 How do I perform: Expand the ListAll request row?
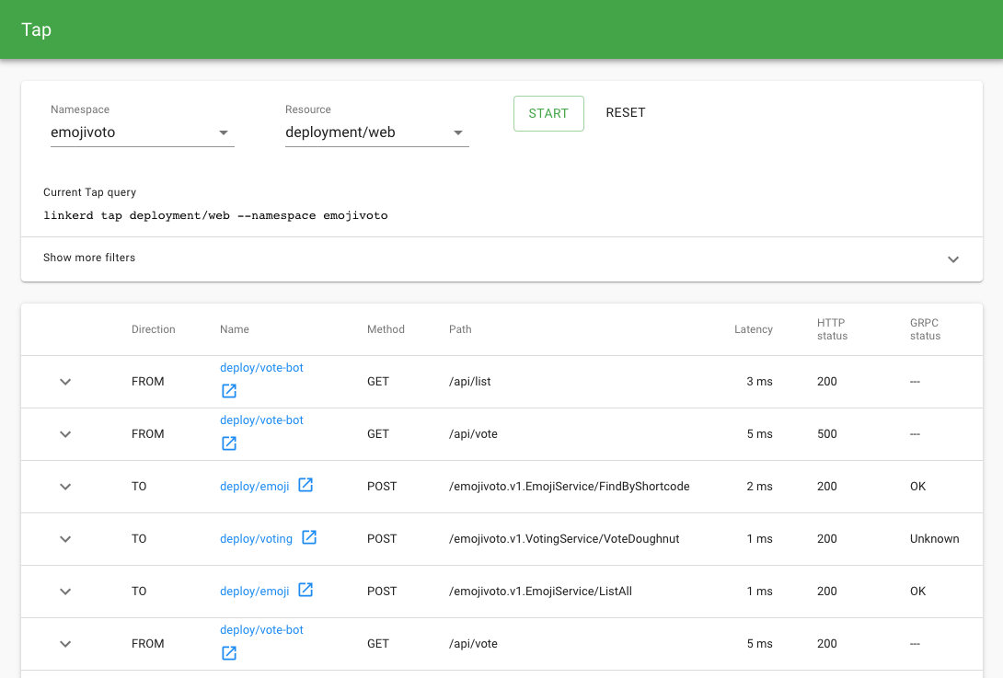(x=65, y=592)
